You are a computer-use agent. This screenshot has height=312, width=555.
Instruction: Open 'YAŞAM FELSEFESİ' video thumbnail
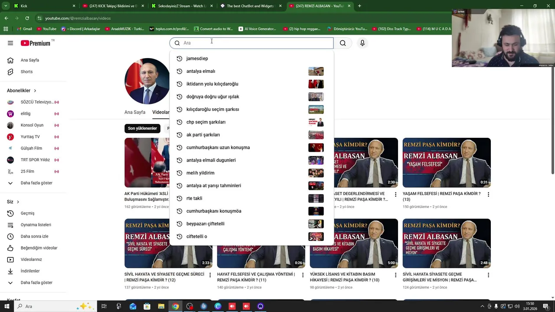[x=447, y=162]
